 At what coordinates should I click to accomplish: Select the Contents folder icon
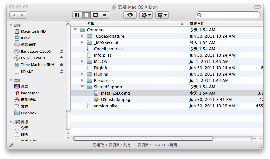tap(82, 30)
